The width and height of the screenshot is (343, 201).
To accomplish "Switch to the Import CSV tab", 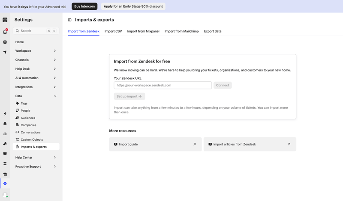I will point(113,31).
